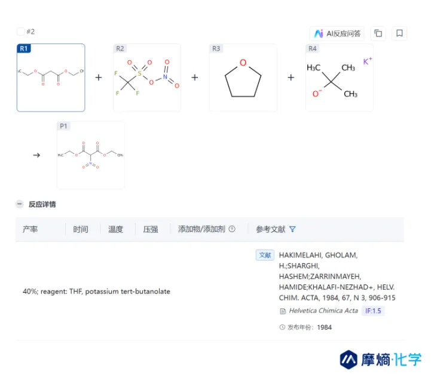The height and width of the screenshot is (377, 434).
Task: View product P1 structure
Action: pos(91,155)
